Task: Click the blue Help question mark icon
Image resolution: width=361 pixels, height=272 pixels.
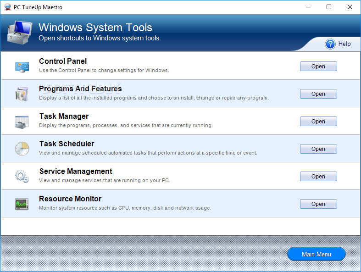Action: coord(330,44)
